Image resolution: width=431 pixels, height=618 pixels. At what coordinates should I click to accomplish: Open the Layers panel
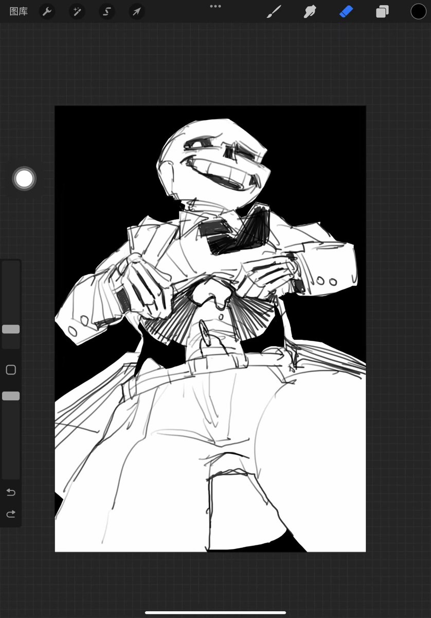click(x=382, y=11)
